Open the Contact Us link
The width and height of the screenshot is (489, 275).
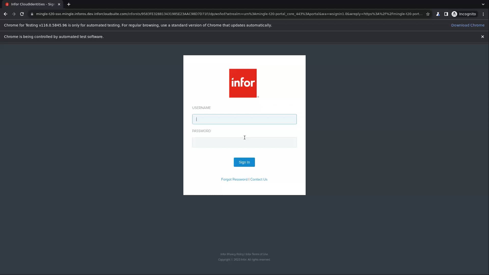(x=259, y=179)
